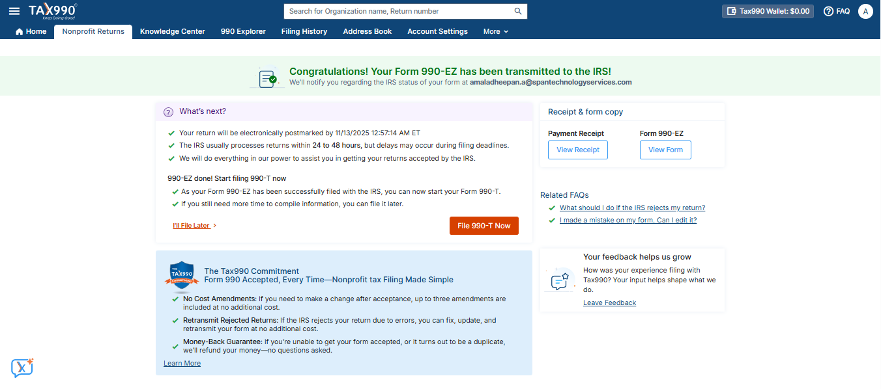The height and width of the screenshot is (389, 881).
Task: Click the feedback chat star icon
Action: 560,280
